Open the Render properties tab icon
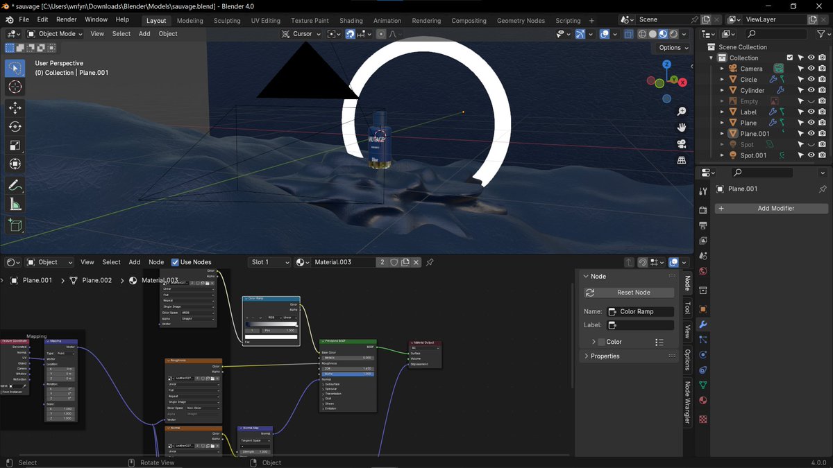The image size is (833, 468). click(x=703, y=210)
